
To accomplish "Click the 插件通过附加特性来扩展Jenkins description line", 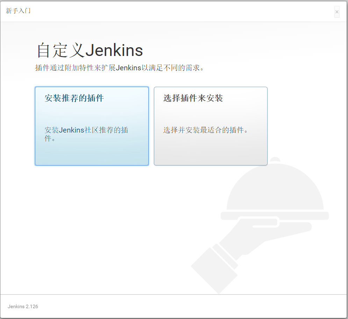I will click(x=119, y=68).
